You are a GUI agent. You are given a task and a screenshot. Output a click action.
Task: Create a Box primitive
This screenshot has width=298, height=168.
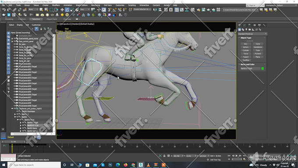[245, 44]
